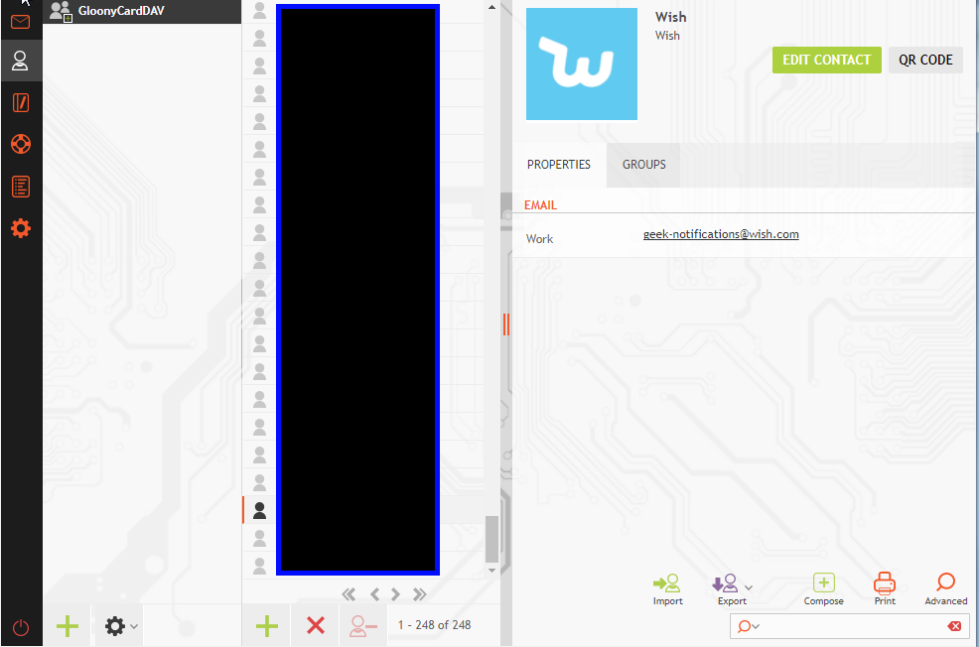
Task: Open Settings gear in left sidebar
Action: pos(21,228)
